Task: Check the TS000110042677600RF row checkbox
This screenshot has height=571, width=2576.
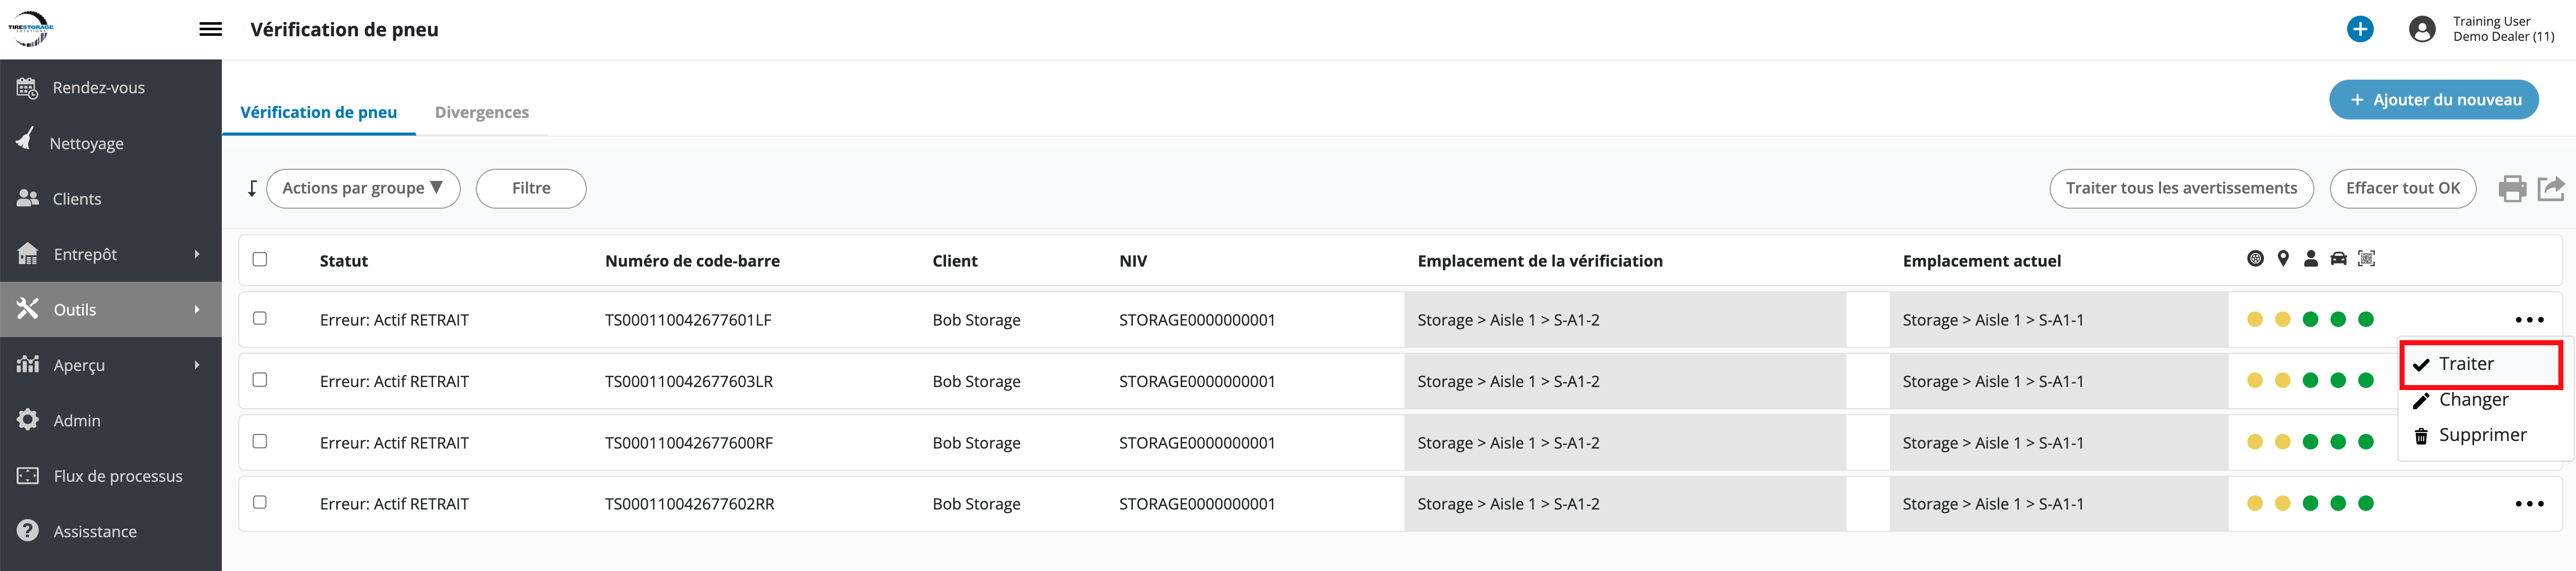Action: tap(260, 441)
